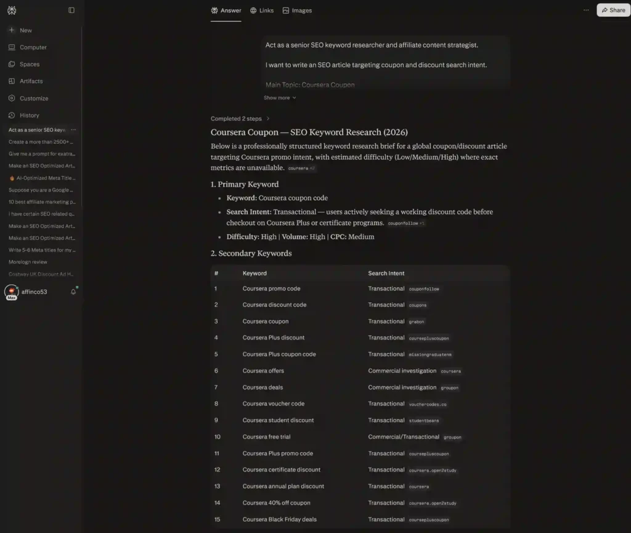Viewport: 631px width, 533px height.
Task: Click missiongraduatenm citation in row 5
Action: click(x=430, y=355)
